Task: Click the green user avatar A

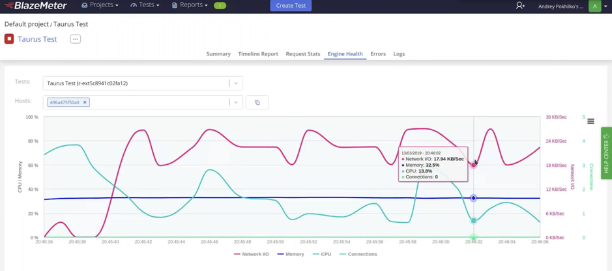Action: pos(595,6)
